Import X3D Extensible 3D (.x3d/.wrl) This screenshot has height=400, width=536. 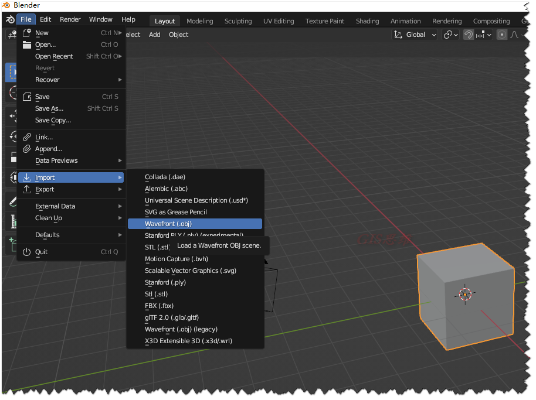195,341
